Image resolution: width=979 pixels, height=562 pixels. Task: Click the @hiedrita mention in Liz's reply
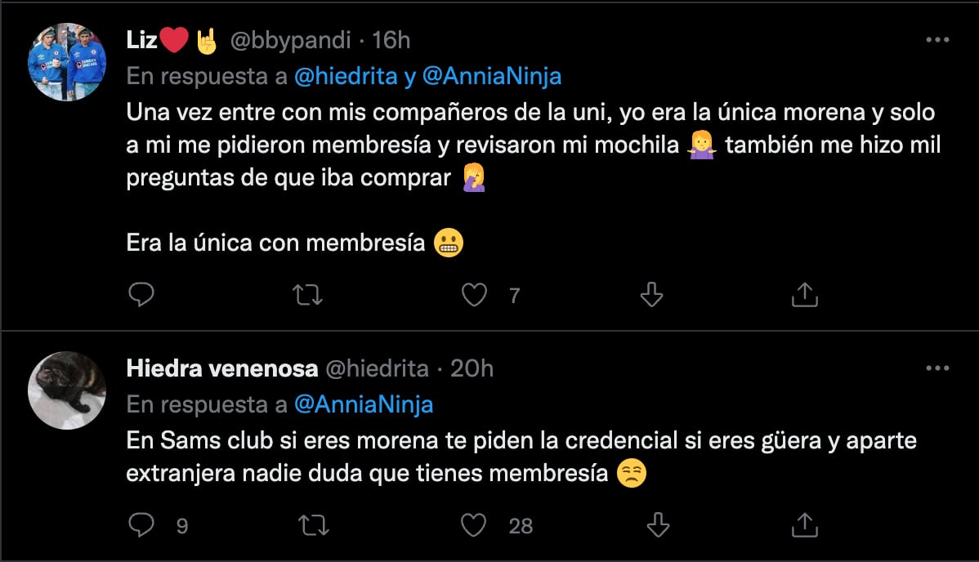[346, 76]
